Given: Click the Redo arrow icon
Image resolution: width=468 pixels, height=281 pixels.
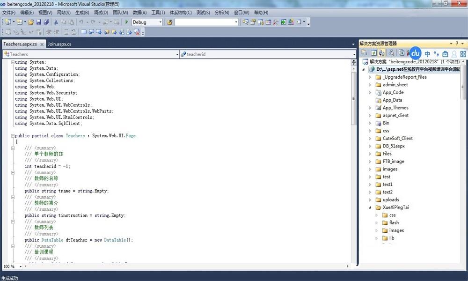Looking at the screenshot, I should (93, 22).
